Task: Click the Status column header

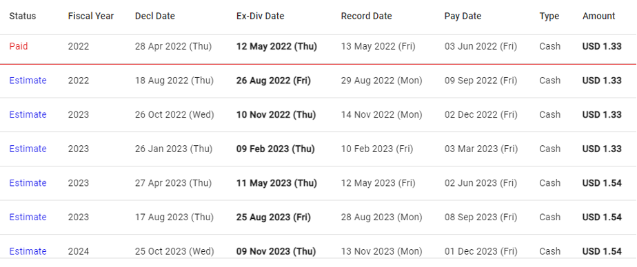Action: click(22, 17)
